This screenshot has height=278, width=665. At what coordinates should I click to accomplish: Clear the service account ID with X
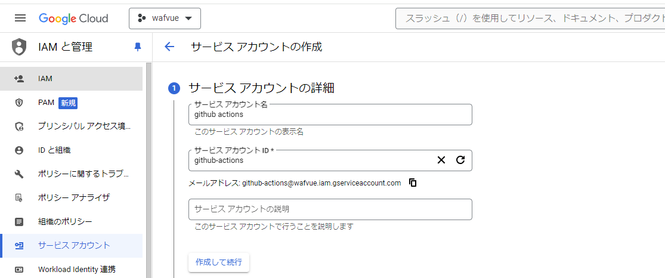click(x=441, y=160)
